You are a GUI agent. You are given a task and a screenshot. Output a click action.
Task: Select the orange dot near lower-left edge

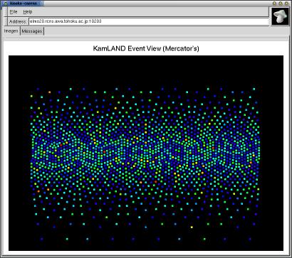(38, 191)
